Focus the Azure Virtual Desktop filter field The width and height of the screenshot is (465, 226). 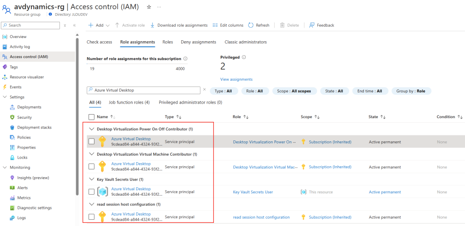pos(143,90)
